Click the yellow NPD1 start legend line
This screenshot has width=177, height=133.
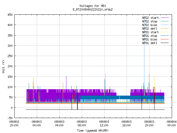tap(165, 32)
